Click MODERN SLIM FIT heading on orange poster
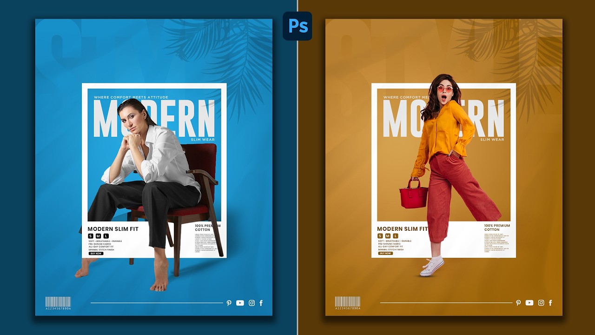The image size is (595, 335). tap(403, 229)
